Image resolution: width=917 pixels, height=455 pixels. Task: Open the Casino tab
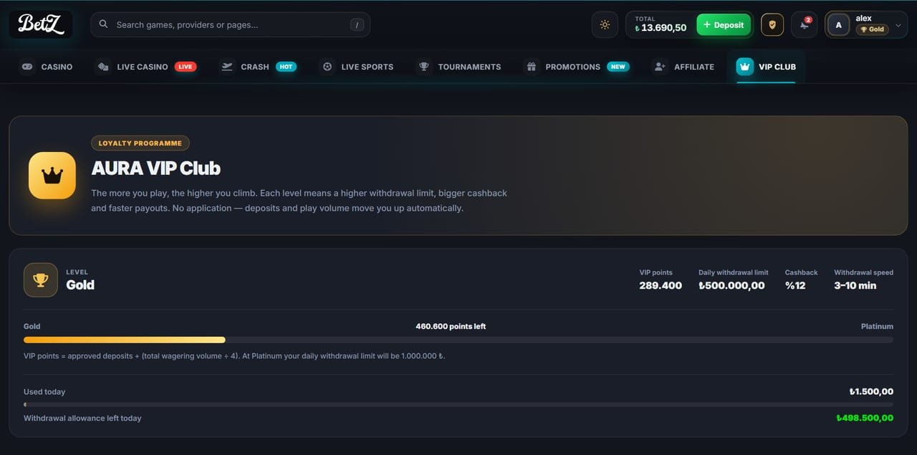pos(47,67)
